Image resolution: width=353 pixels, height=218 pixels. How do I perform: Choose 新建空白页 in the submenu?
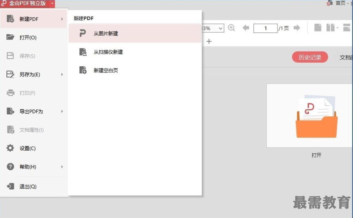(x=135, y=70)
